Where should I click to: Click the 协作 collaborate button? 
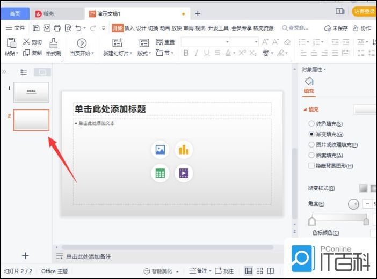(362, 28)
